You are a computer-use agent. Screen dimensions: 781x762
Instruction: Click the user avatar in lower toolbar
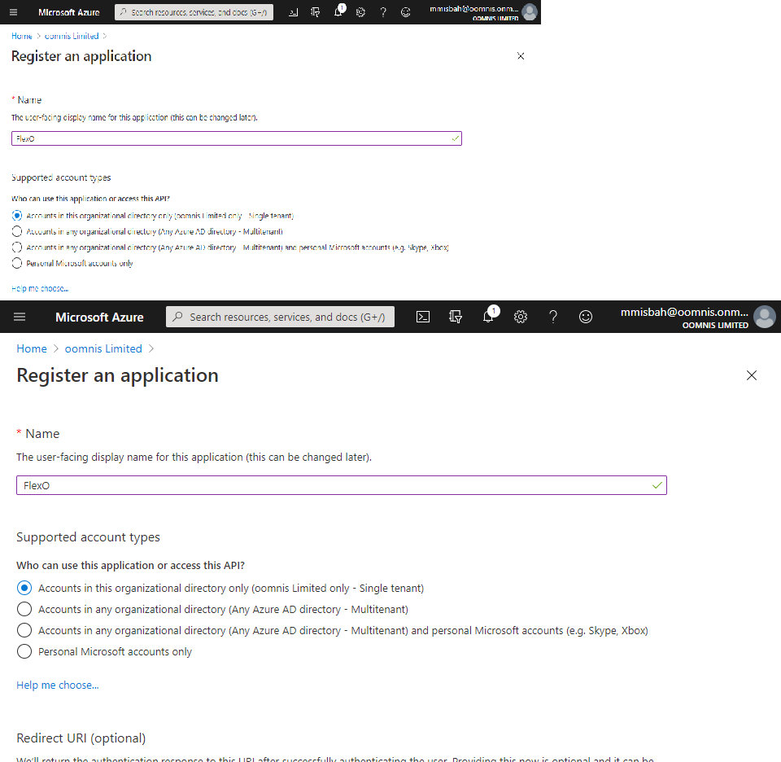(764, 317)
